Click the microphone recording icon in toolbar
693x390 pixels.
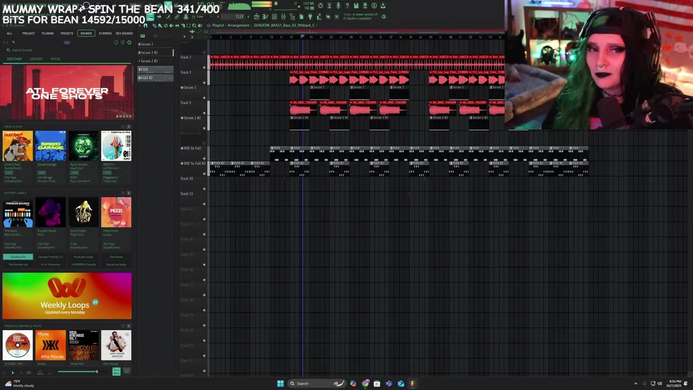[x=338, y=5]
